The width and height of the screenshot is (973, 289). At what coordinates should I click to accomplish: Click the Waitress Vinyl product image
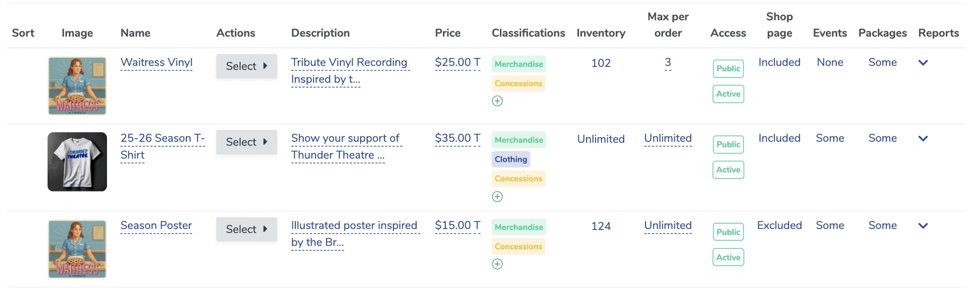[77, 86]
